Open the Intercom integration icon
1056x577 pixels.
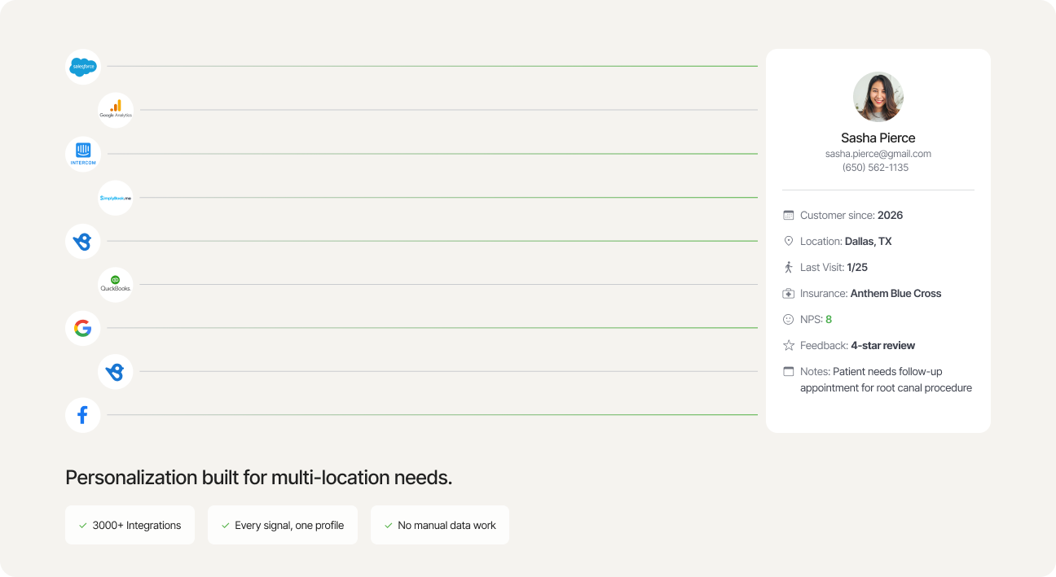tap(83, 154)
